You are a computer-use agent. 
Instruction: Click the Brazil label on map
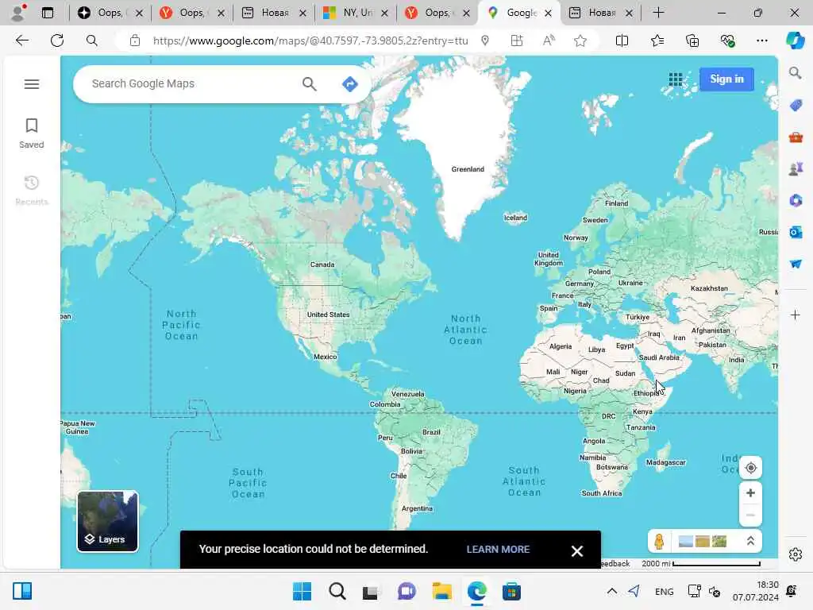[x=431, y=432]
